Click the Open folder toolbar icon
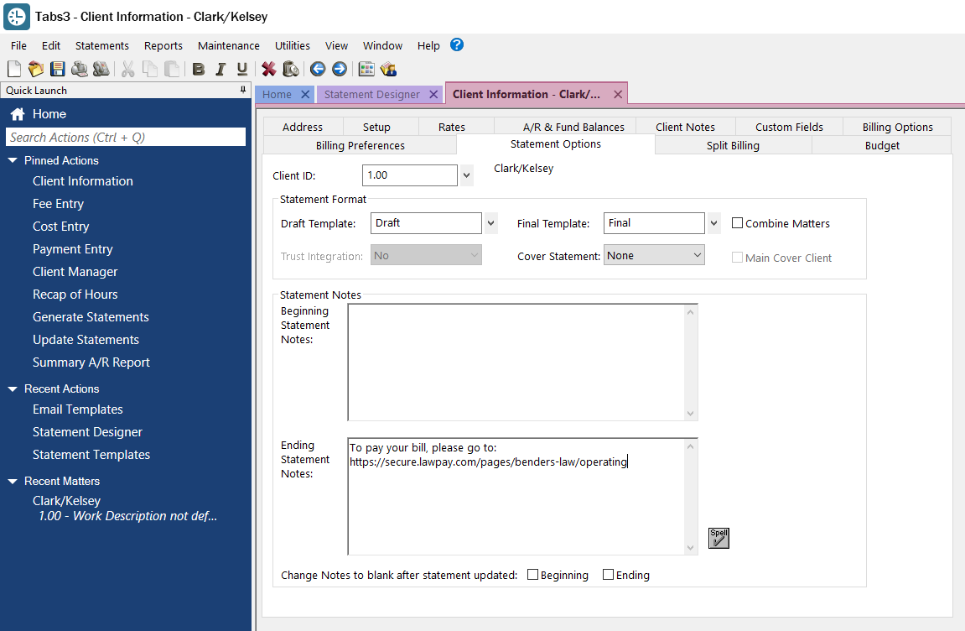965x631 pixels. [36, 69]
